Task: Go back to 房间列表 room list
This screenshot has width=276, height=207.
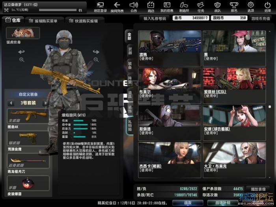Action: pyautogui.click(x=117, y=7)
